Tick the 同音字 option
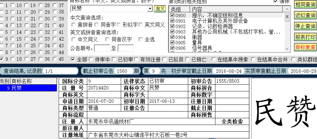This screenshot has width=317, height=139. [x=97, y=25]
